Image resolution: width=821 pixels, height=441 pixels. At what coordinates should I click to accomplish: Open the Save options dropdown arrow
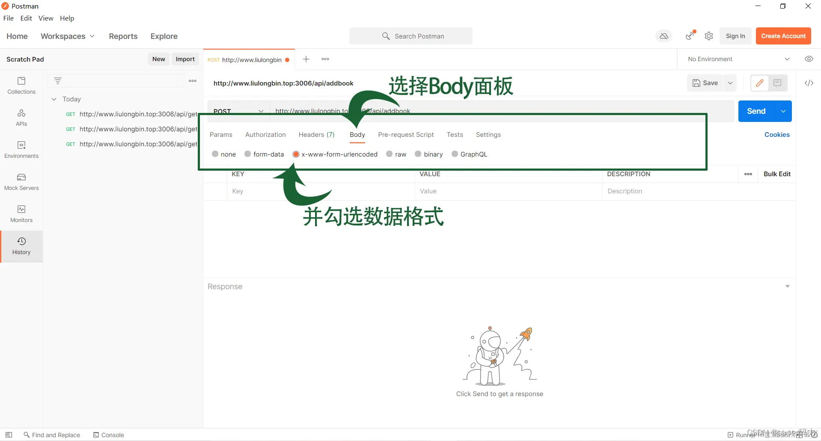point(730,83)
